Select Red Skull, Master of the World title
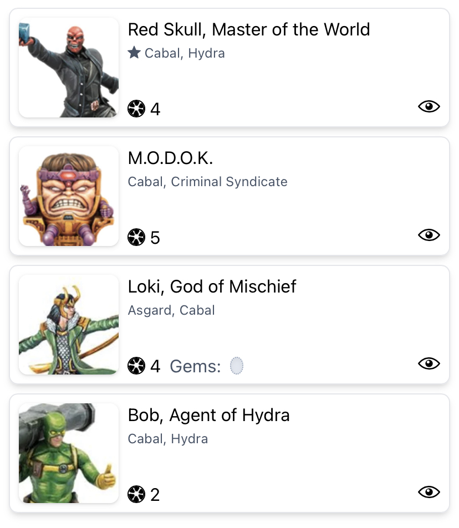Screen dimensions: 459x528 pyautogui.click(x=249, y=29)
